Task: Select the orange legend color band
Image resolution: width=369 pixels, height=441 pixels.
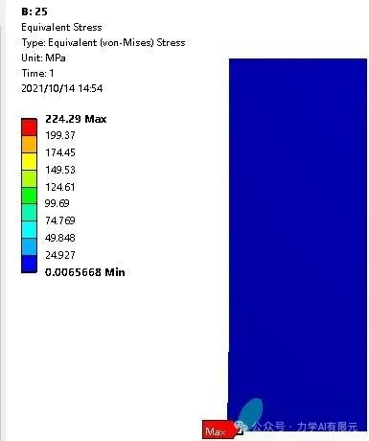Action: 29,145
